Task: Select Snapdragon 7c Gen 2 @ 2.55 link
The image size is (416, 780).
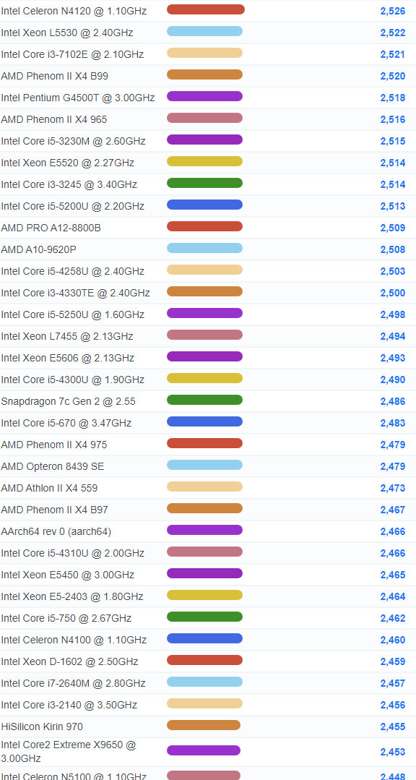Action: coord(68,401)
